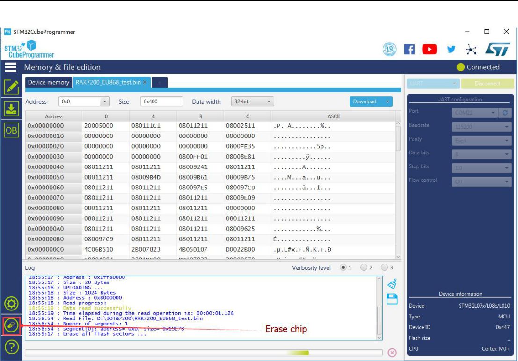Open the Port COM21 dropdown
The height and width of the screenshot is (361, 518).
point(475,113)
